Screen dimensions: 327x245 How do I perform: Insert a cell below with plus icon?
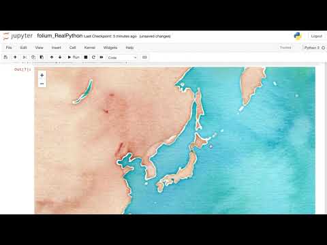coord(15,57)
